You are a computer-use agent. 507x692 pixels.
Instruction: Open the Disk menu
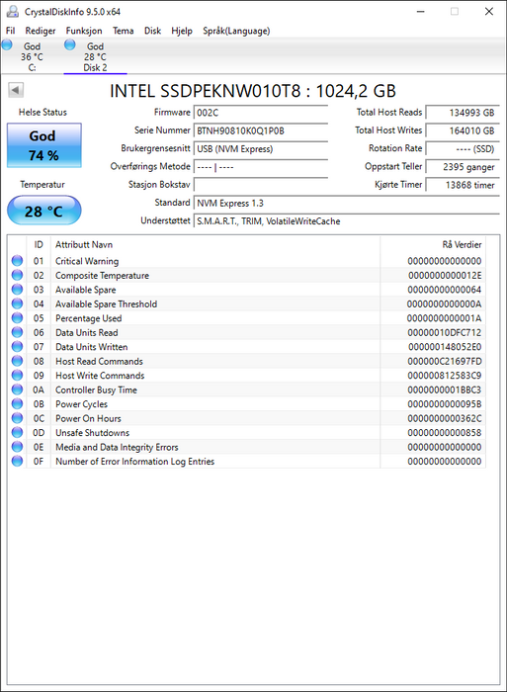152,31
